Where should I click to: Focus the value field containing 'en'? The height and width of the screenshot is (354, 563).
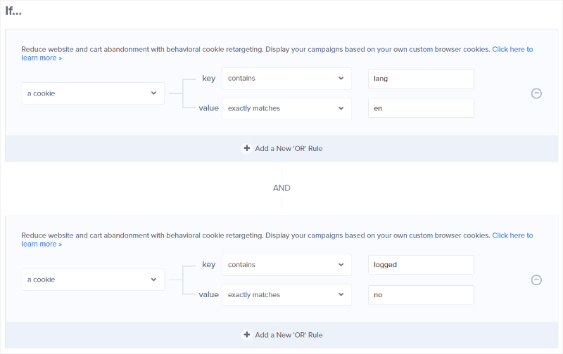(421, 108)
